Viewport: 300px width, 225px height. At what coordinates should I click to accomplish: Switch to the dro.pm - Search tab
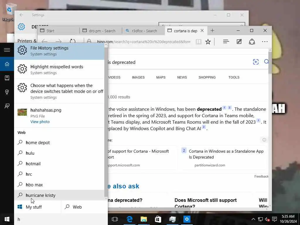(101, 31)
